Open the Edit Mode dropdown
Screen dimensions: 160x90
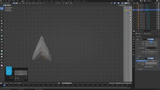coord(8,3)
